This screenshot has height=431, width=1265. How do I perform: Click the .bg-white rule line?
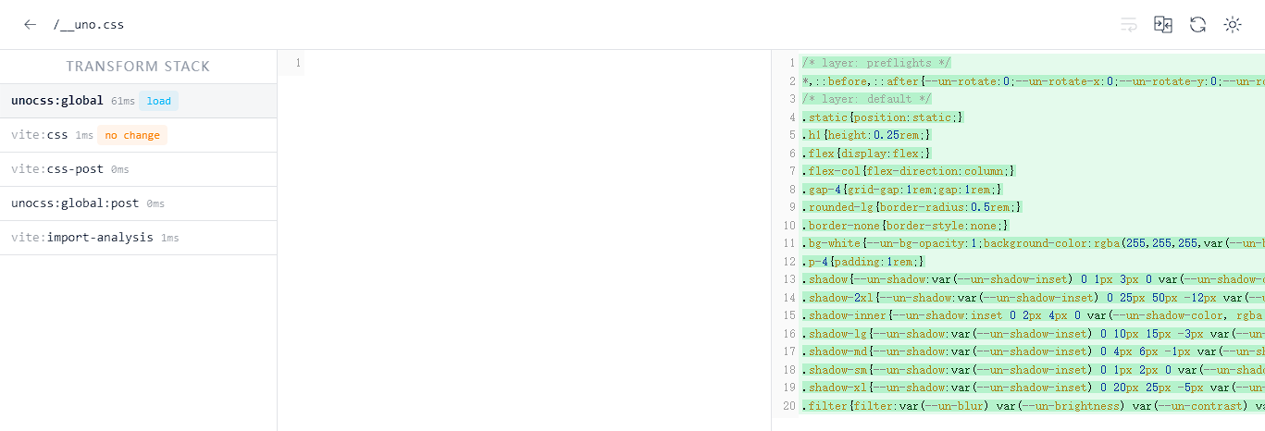1034,243
